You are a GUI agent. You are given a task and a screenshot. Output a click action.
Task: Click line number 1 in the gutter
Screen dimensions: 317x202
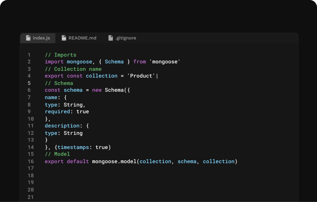29,55
